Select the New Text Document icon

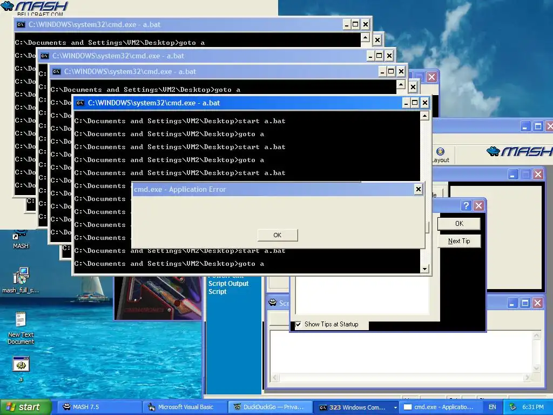click(x=21, y=320)
